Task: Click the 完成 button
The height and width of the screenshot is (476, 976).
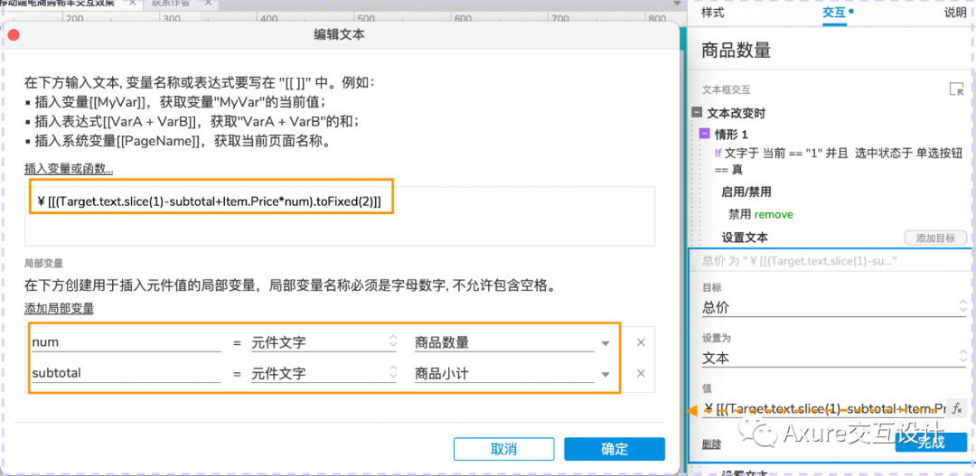Action: [931, 443]
